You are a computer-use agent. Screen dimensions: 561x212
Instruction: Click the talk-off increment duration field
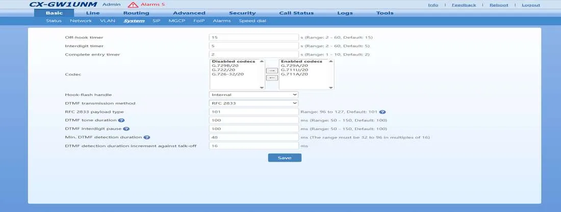coord(253,146)
